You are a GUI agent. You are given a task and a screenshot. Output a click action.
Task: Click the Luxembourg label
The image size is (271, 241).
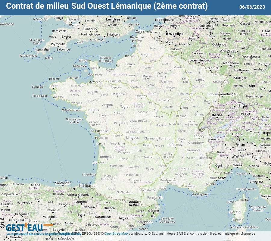pos(199,60)
